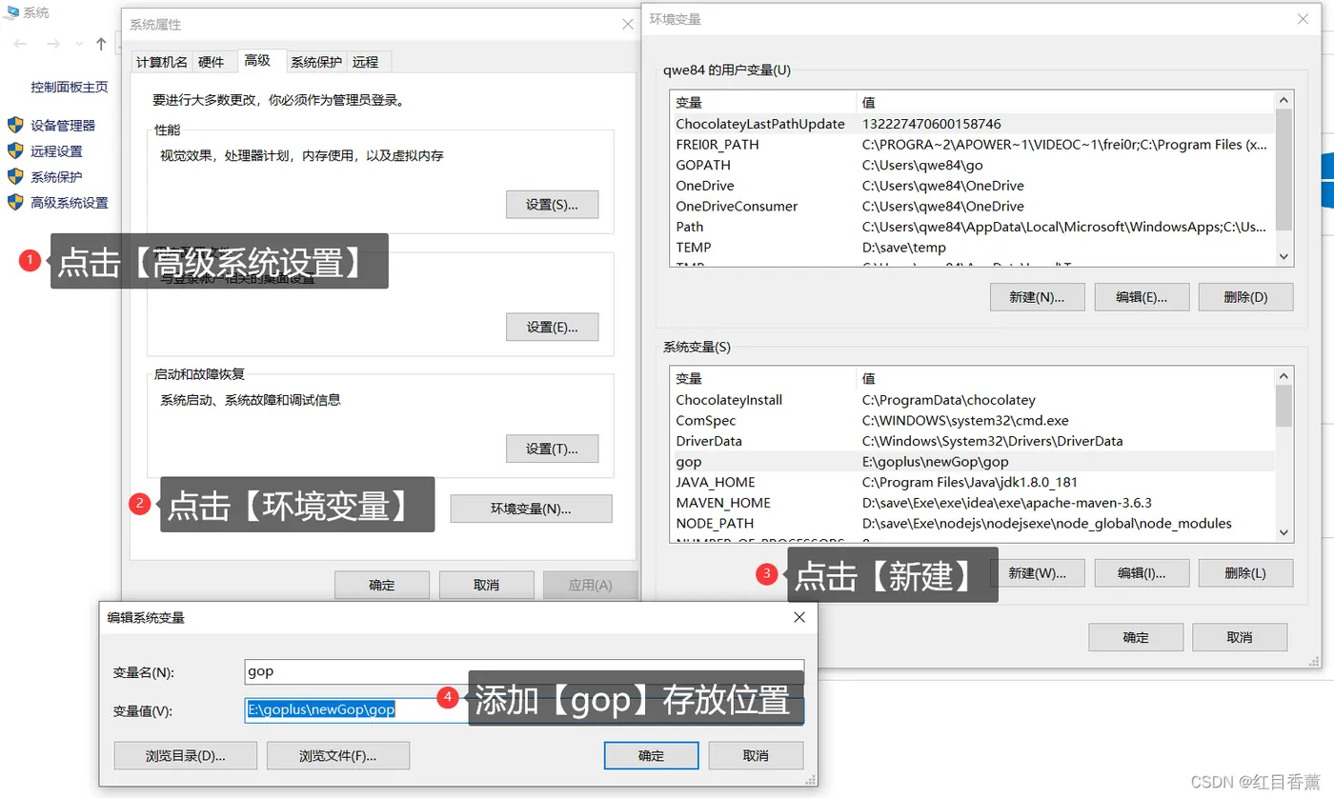Close the 环境变量 dialog with X
Image resolution: width=1334 pixels, height=798 pixels.
(1303, 19)
